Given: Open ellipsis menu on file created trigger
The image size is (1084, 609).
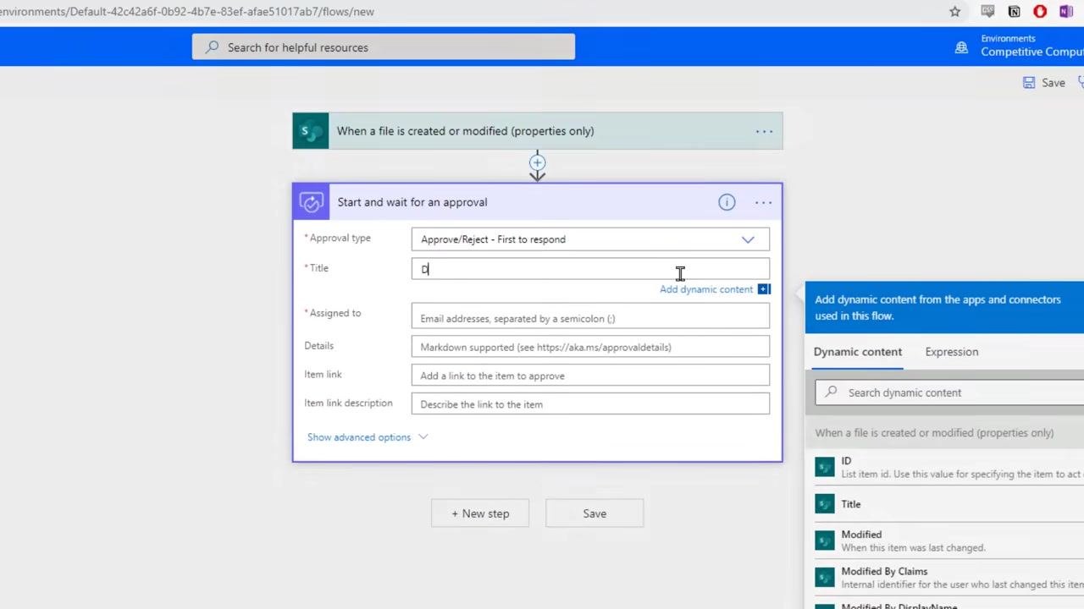Looking at the screenshot, I should 764,131.
